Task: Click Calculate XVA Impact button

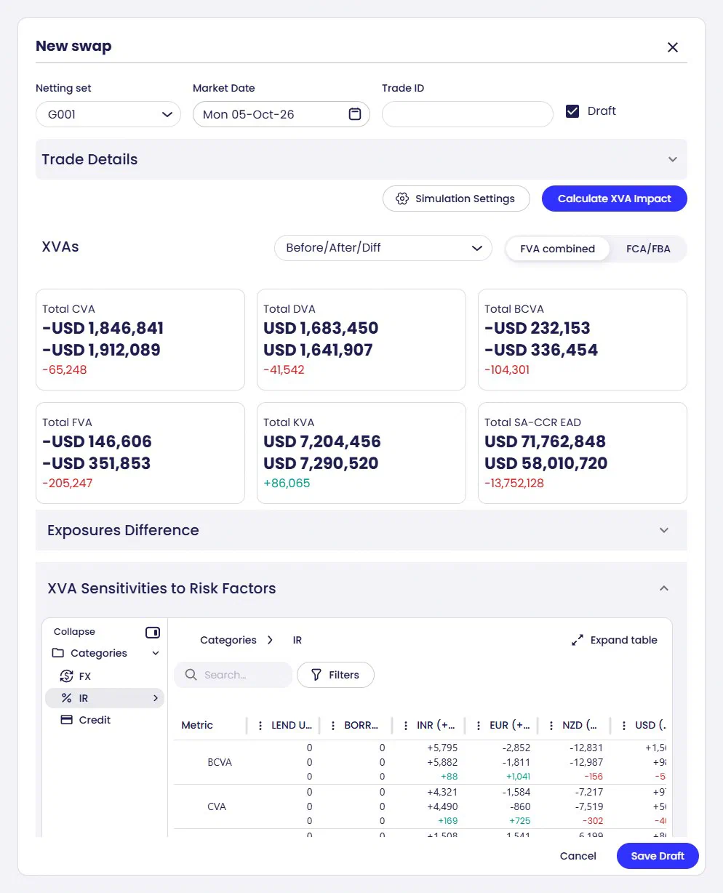Action: [x=615, y=199]
